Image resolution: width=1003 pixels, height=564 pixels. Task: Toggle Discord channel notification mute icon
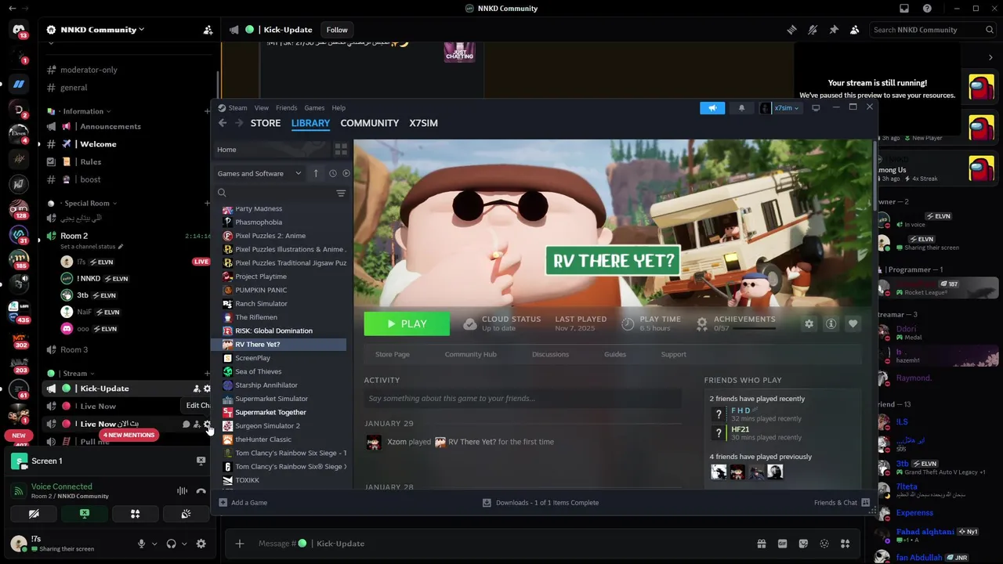tap(813, 30)
